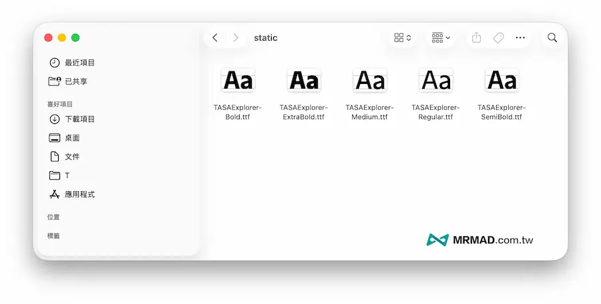Screen dimensions: 601x304
Task: Select the TASAExplorer-Regular.ttf font thumbnail
Action: click(x=436, y=80)
